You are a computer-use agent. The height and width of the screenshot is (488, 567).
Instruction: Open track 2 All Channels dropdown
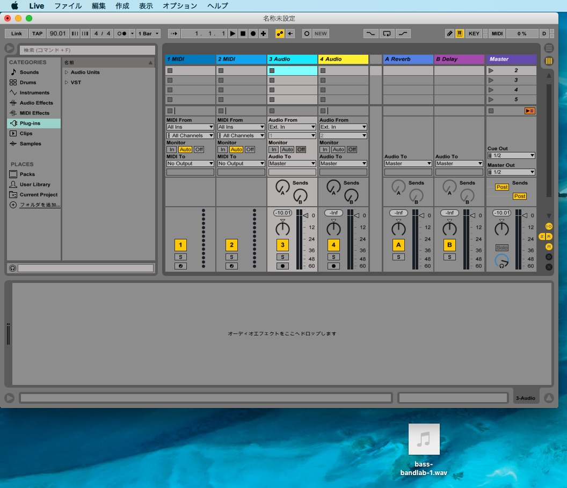(x=241, y=135)
